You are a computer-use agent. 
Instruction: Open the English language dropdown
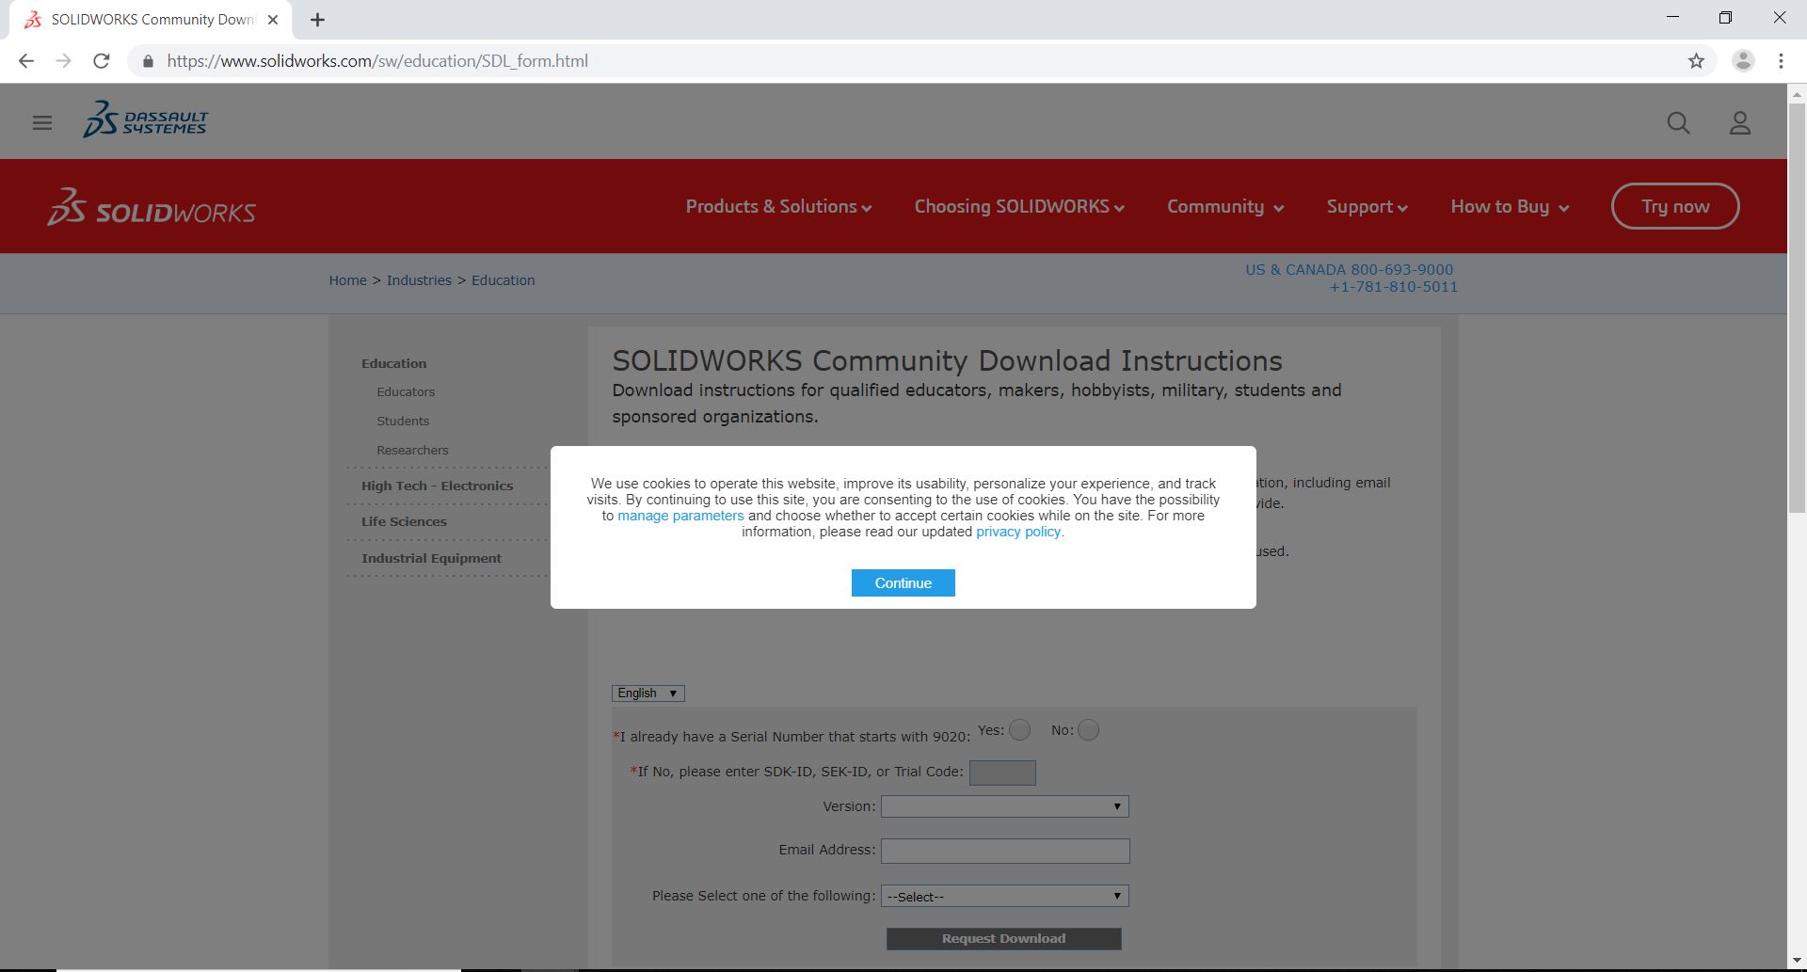pyautogui.click(x=648, y=693)
